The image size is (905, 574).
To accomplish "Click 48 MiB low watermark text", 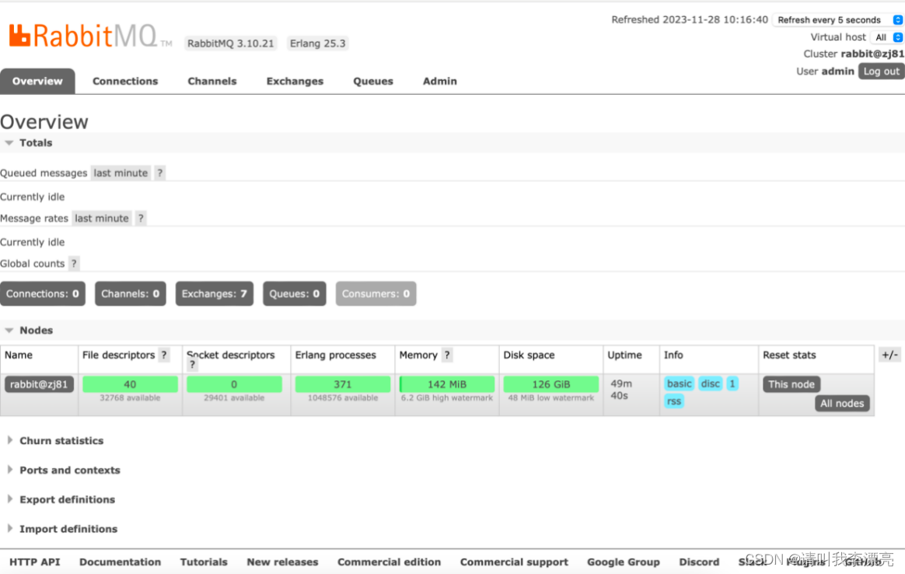I will (550, 398).
